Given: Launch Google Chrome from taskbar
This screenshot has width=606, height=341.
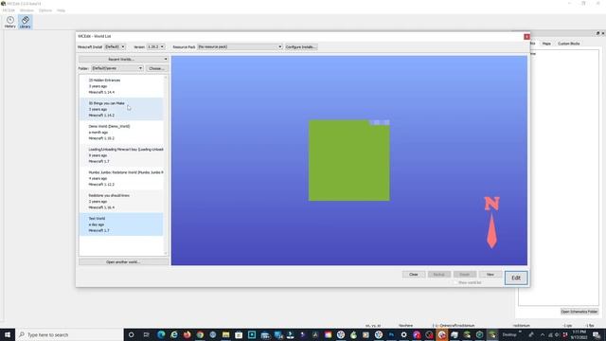Looking at the screenshot, I should coord(200,334).
